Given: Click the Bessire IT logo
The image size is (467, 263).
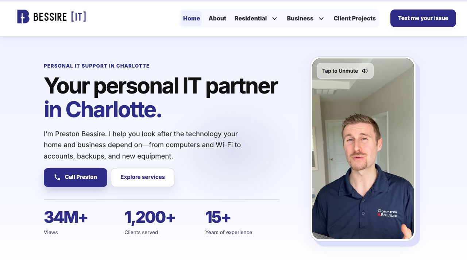Looking at the screenshot, I should (51, 17).
